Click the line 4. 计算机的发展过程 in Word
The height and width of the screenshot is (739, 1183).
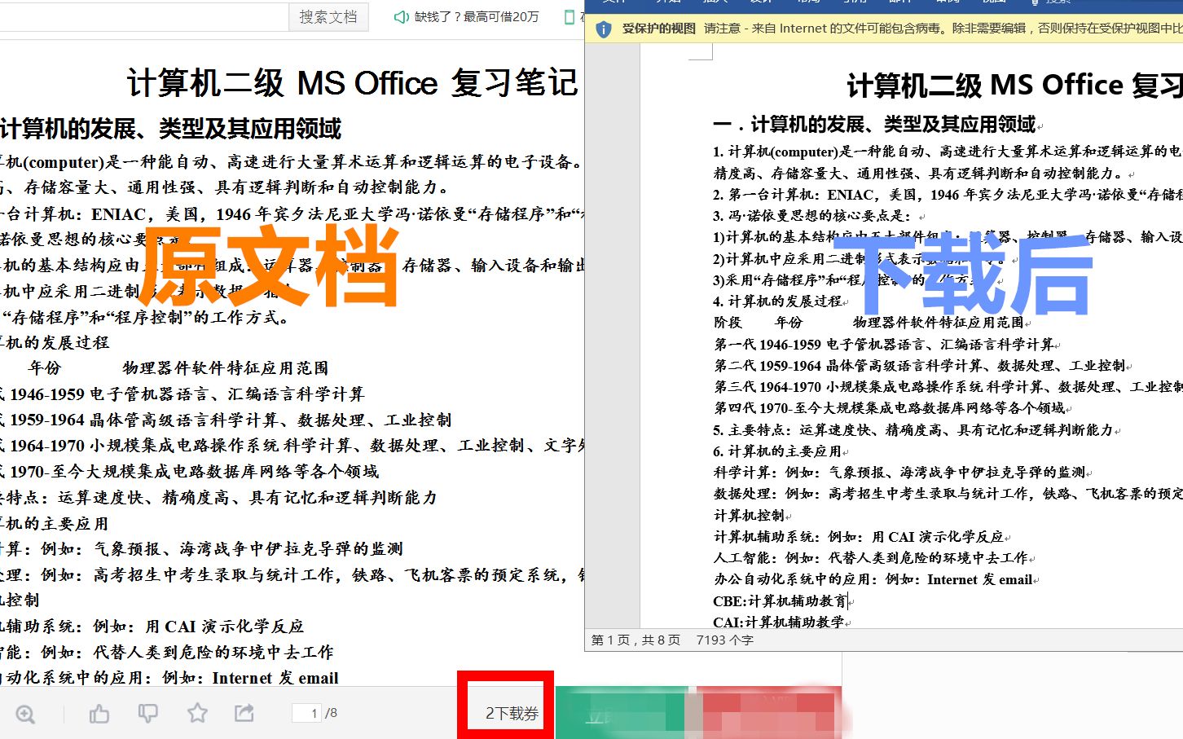pyautogui.click(x=777, y=301)
